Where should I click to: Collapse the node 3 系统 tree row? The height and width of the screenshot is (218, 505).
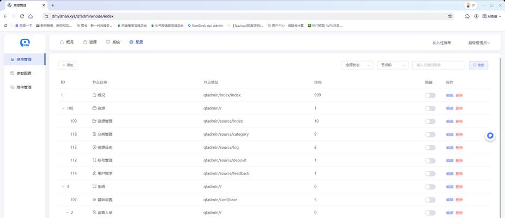(x=63, y=186)
